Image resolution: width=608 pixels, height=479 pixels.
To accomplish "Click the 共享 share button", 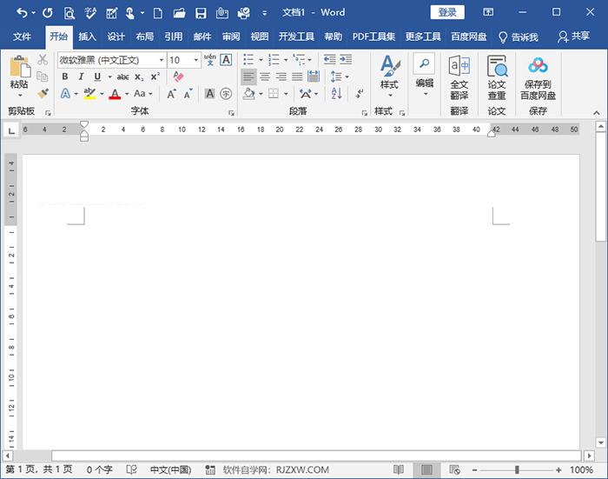I will [x=573, y=37].
